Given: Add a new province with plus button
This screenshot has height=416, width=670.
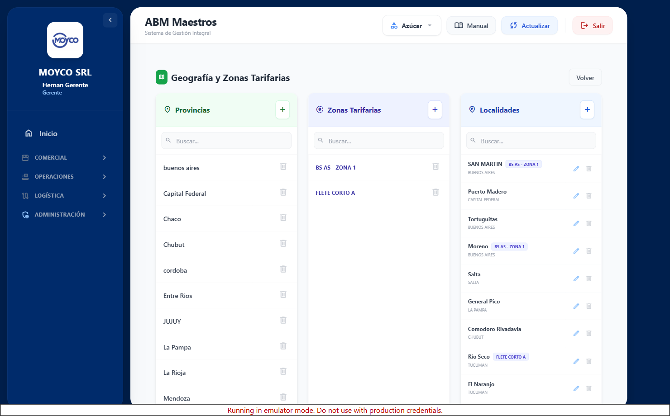Looking at the screenshot, I should [x=282, y=109].
